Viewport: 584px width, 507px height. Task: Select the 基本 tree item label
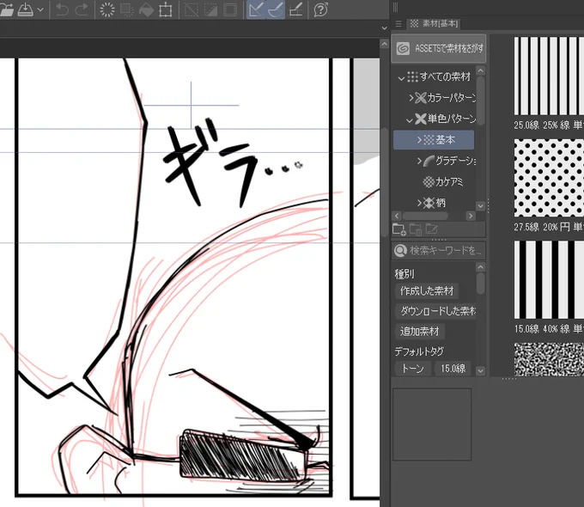pos(446,140)
